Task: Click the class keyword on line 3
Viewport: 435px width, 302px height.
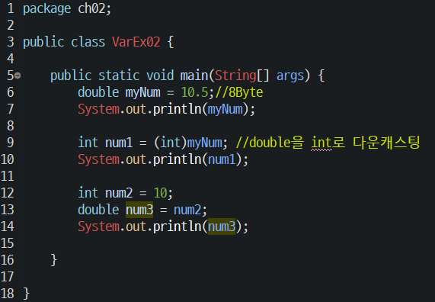Action: click(x=88, y=42)
